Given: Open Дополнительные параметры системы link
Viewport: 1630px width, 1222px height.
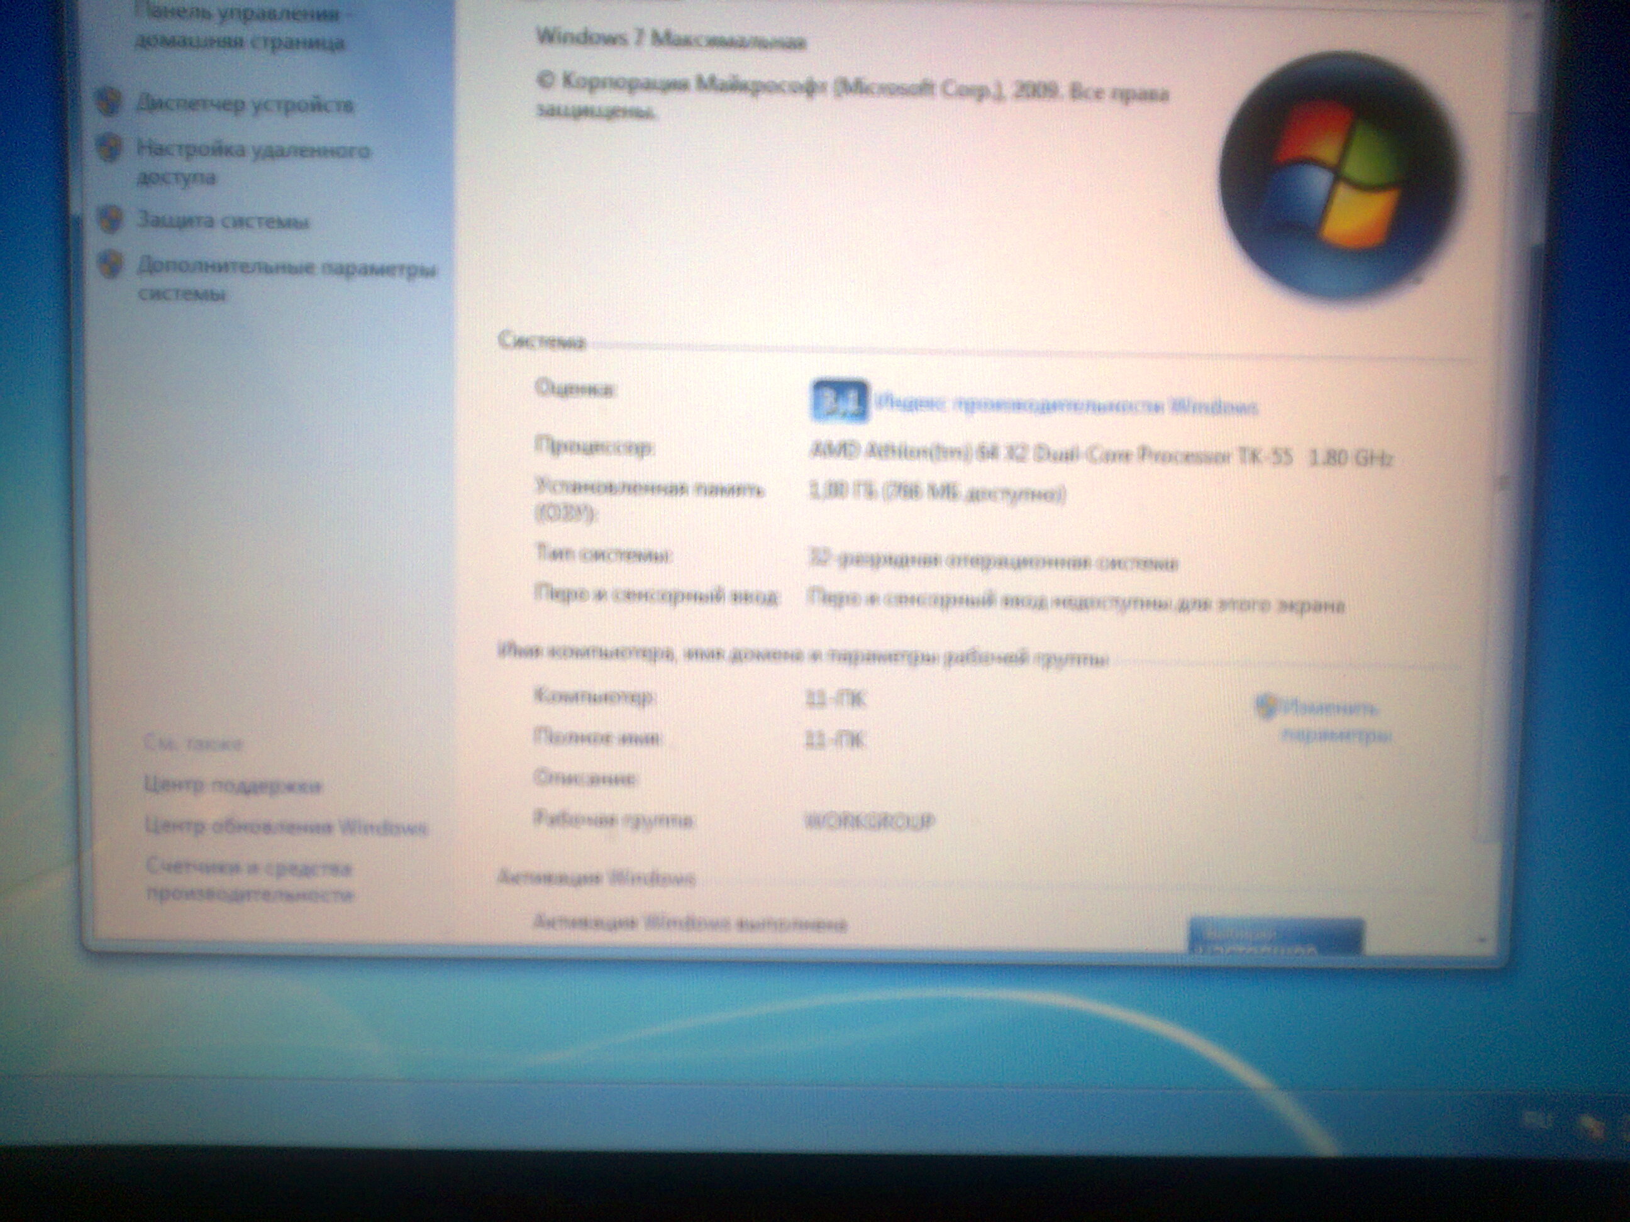Looking at the screenshot, I should 287,280.
